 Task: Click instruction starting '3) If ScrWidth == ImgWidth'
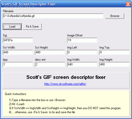(x=65, y=108)
